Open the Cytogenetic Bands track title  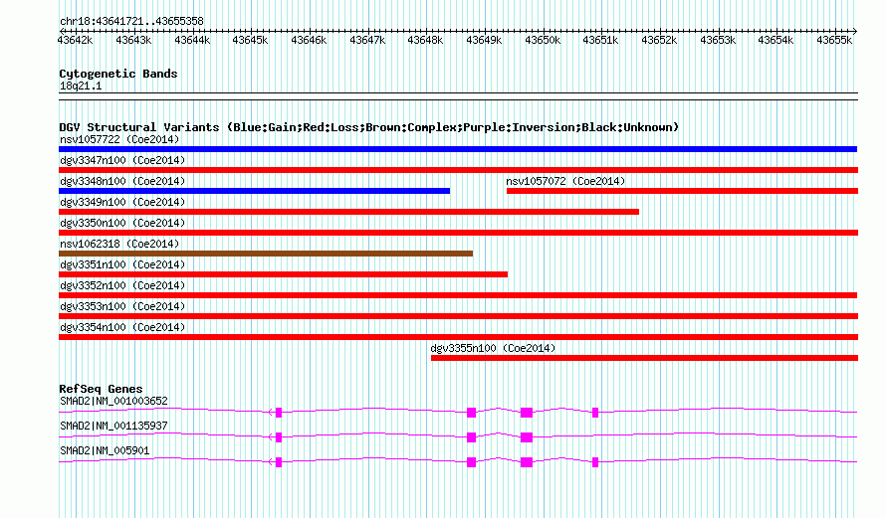(x=118, y=74)
